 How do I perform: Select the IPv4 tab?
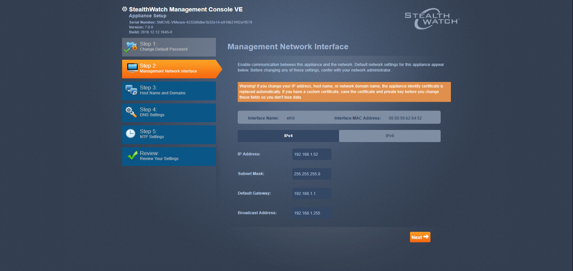(288, 136)
